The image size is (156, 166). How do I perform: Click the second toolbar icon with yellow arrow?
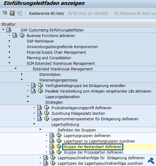click(x=12, y=13)
